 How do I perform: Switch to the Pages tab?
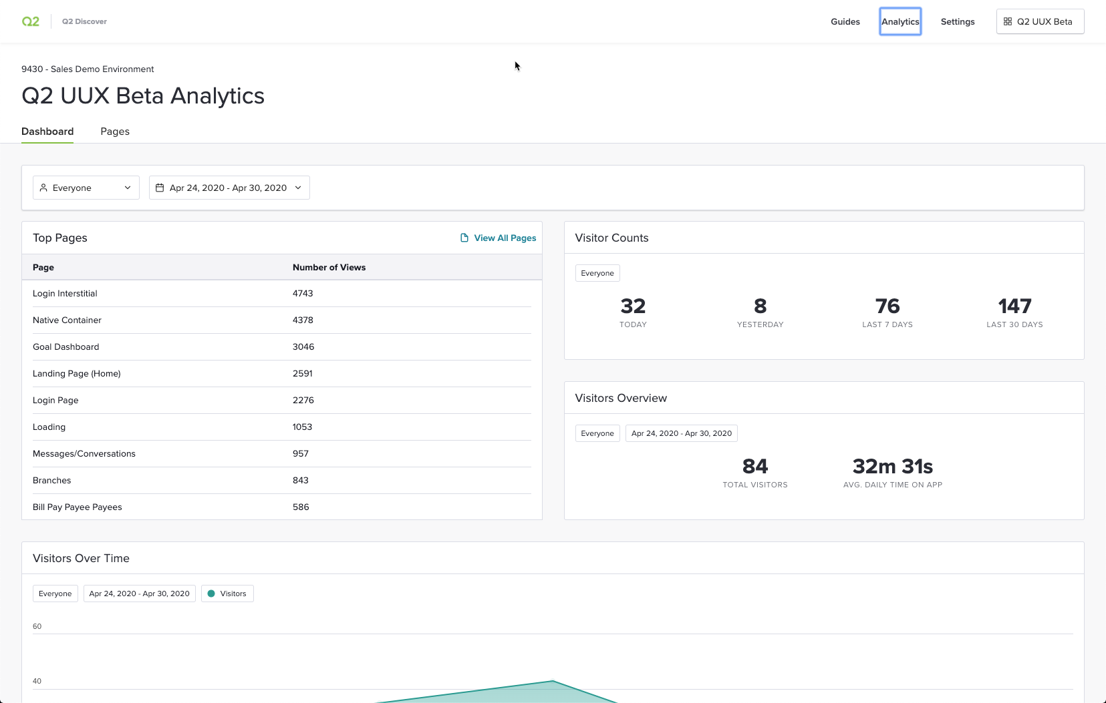(x=115, y=132)
